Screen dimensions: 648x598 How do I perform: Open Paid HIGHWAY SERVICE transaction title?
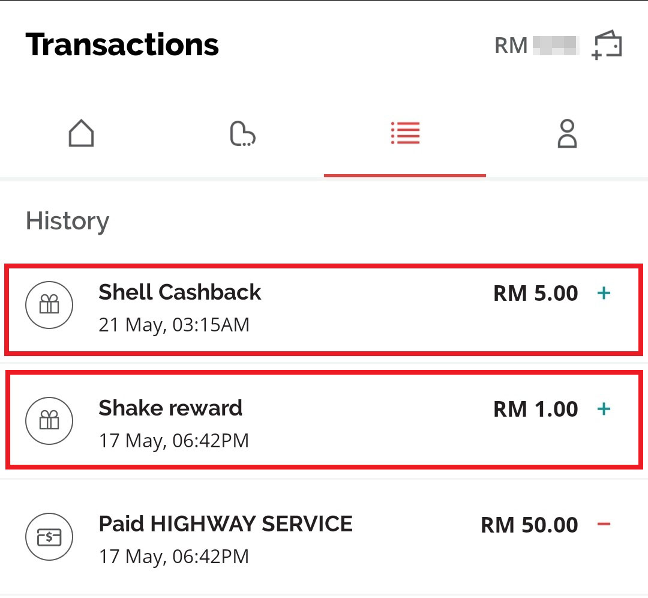pyautogui.click(x=226, y=524)
